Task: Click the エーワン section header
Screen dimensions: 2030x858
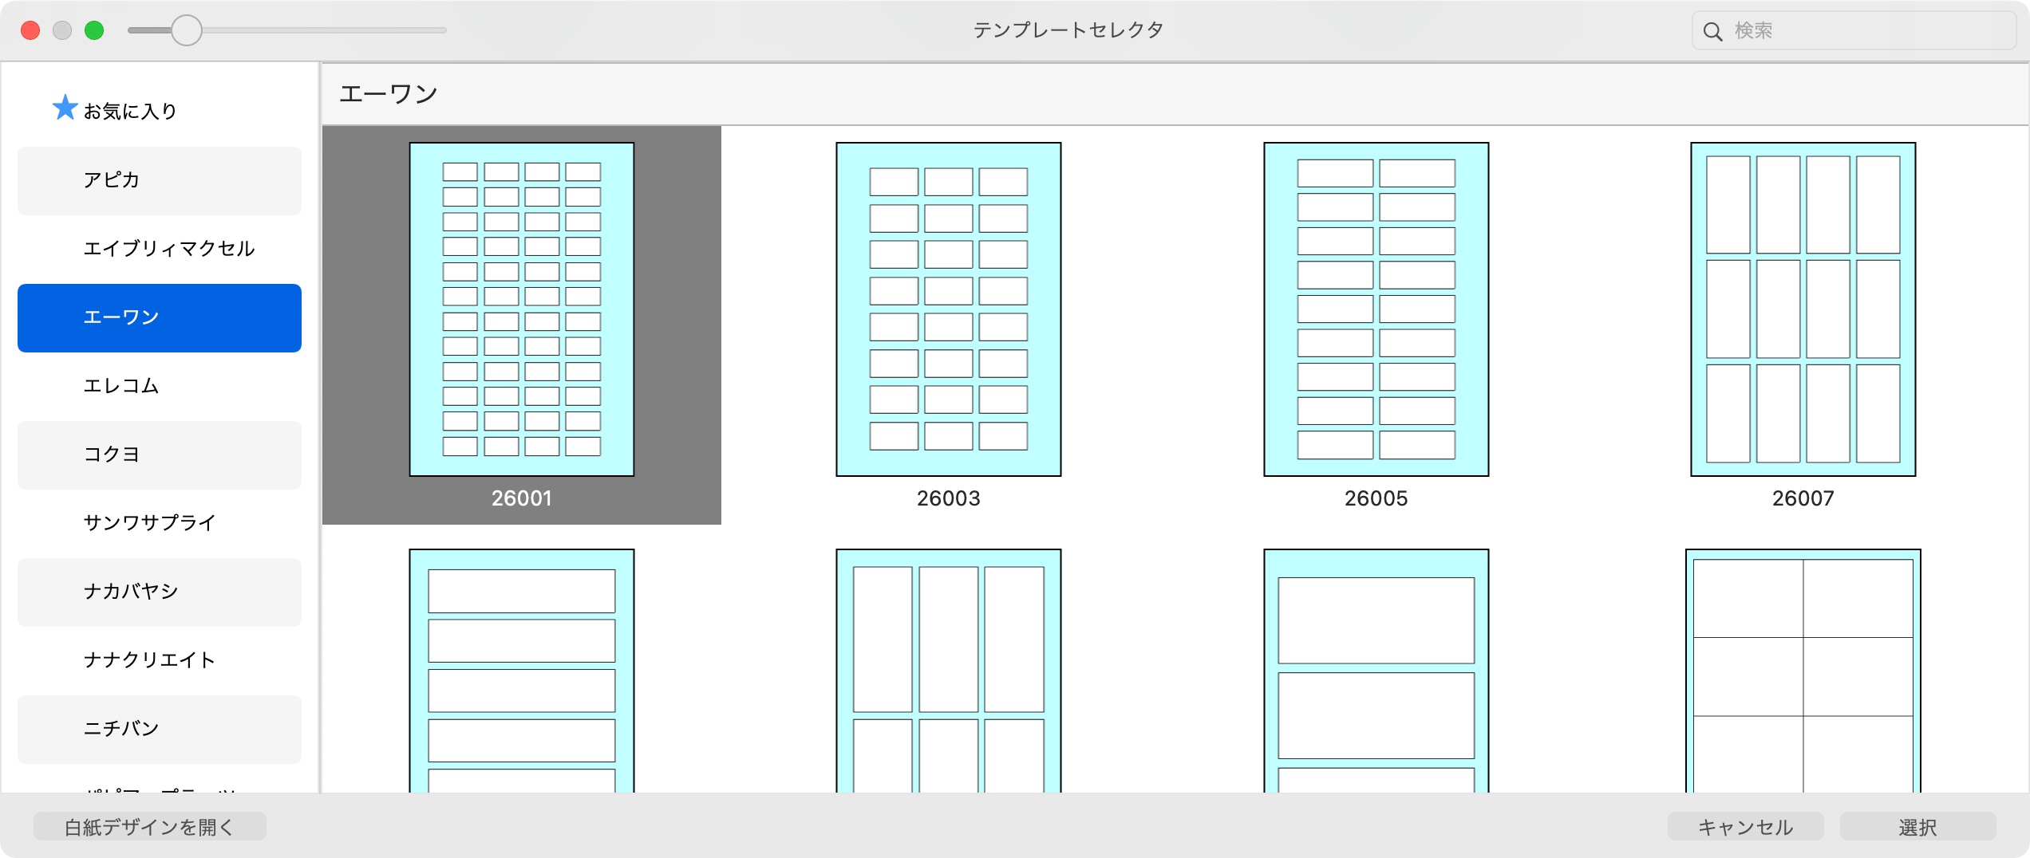Action: tap(389, 94)
